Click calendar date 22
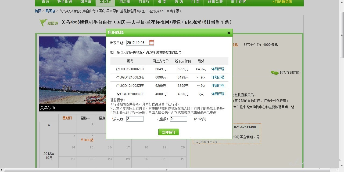Image resolution: width=344 pixels, height=172 pixels. coord(86,162)
